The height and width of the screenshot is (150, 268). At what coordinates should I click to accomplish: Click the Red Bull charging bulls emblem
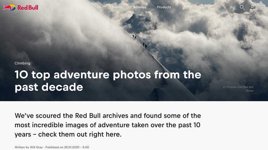(x=9, y=7)
